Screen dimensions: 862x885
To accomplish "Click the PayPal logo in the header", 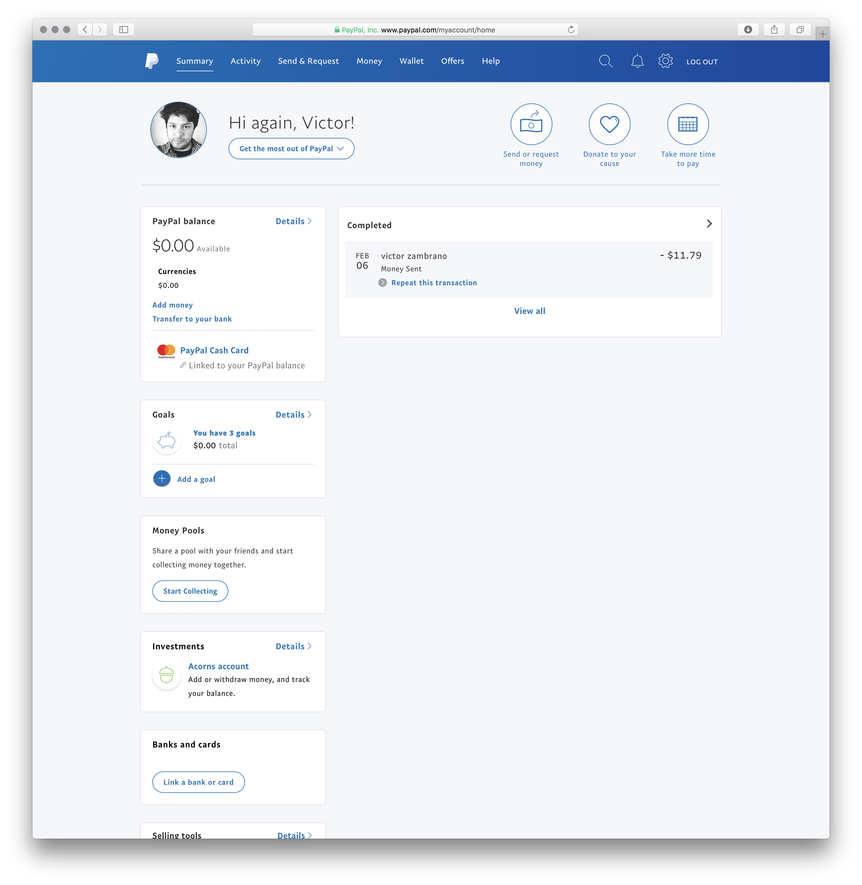I will pos(152,61).
